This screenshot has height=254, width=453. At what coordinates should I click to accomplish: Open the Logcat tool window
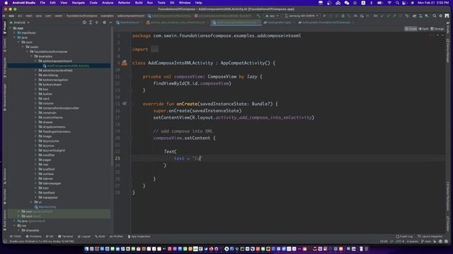coord(84,236)
